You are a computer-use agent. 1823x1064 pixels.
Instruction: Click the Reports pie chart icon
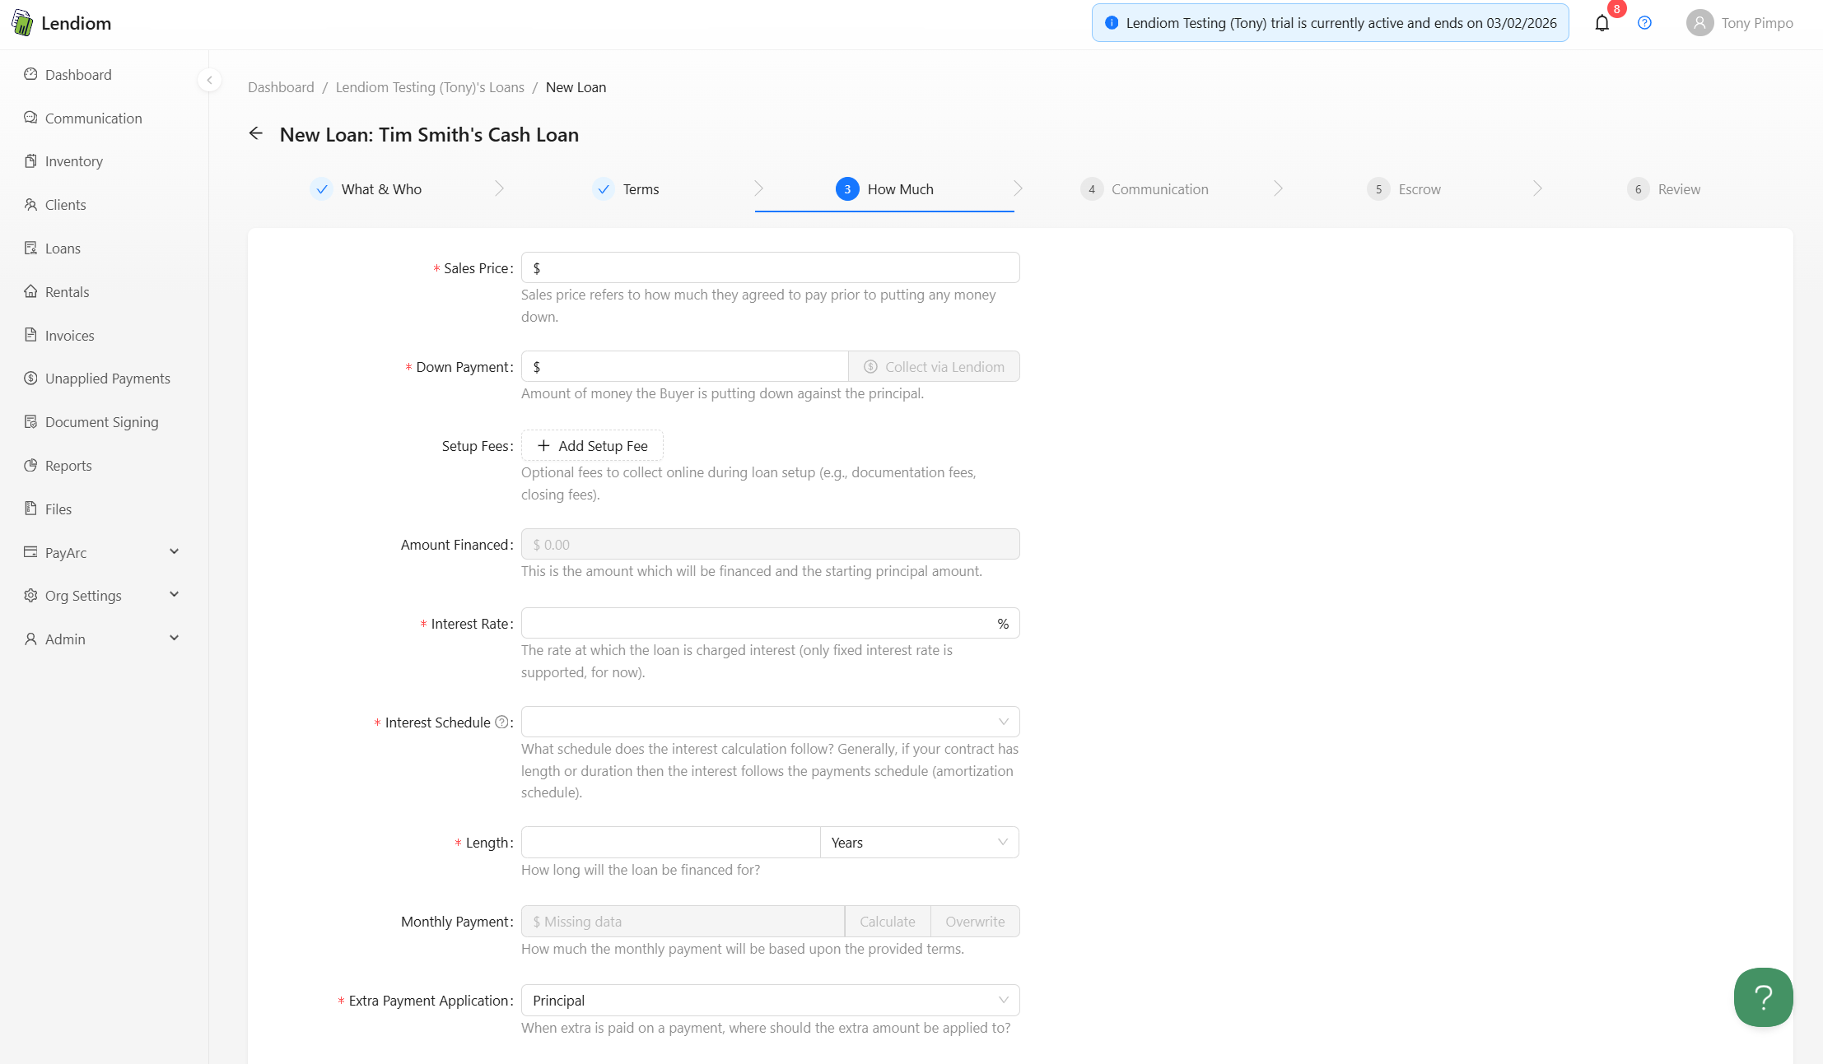click(30, 465)
